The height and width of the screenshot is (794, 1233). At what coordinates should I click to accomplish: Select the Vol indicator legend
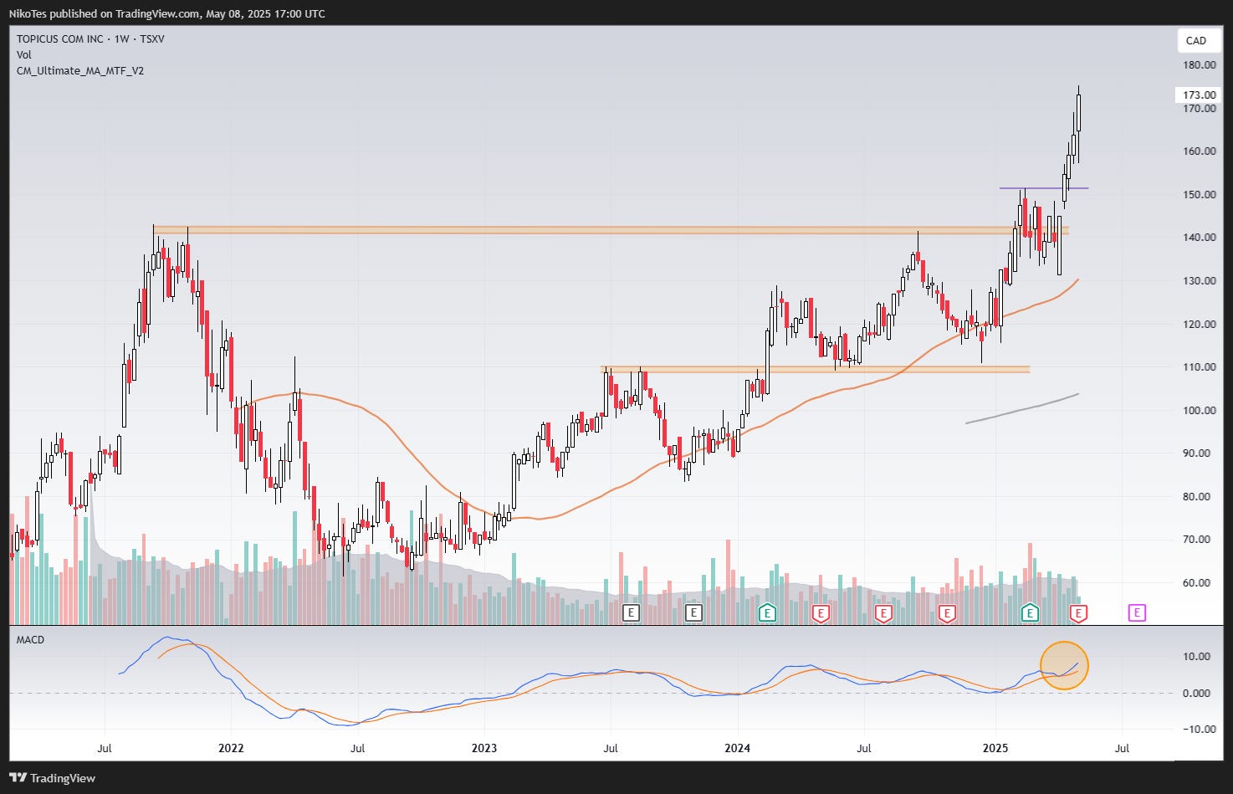point(24,55)
